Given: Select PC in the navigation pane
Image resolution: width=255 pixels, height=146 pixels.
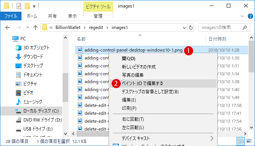Looking at the screenshot, I should (19, 39).
